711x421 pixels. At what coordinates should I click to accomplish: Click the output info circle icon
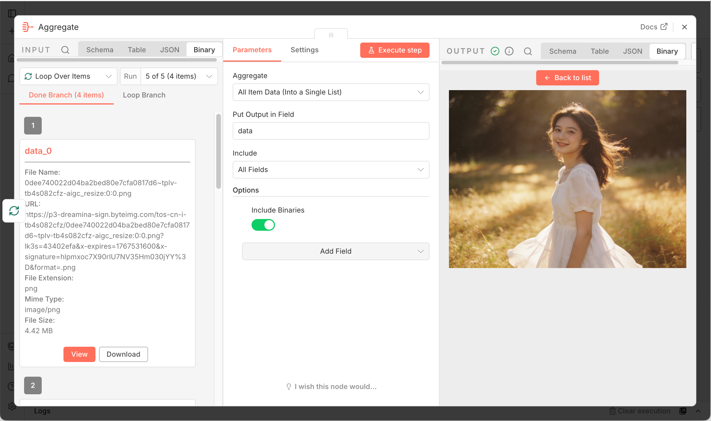(x=509, y=51)
